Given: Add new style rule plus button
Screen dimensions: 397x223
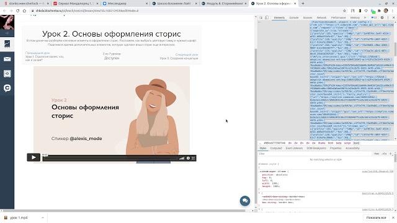Looking at the screenshot, I should tap(390, 154).
